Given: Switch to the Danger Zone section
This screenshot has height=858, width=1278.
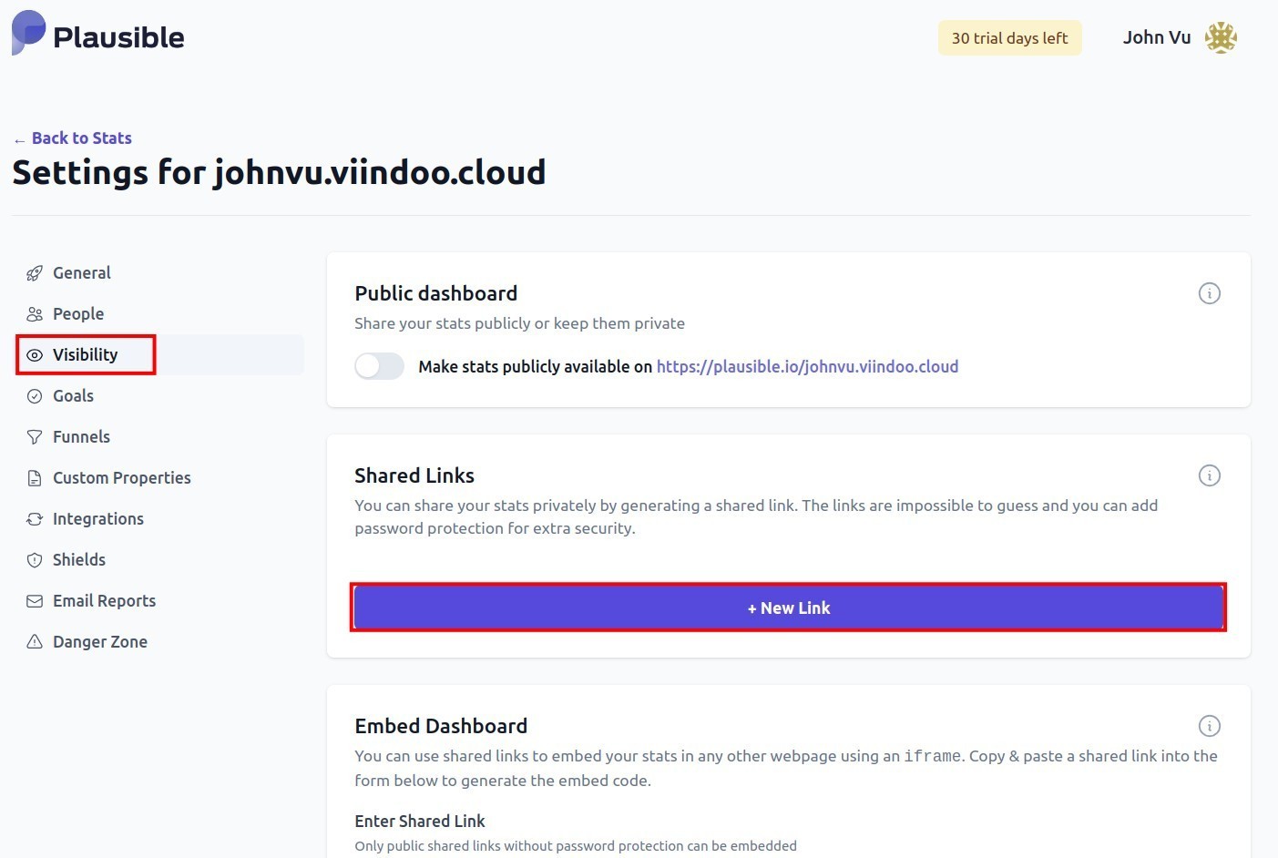Looking at the screenshot, I should (x=100, y=641).
